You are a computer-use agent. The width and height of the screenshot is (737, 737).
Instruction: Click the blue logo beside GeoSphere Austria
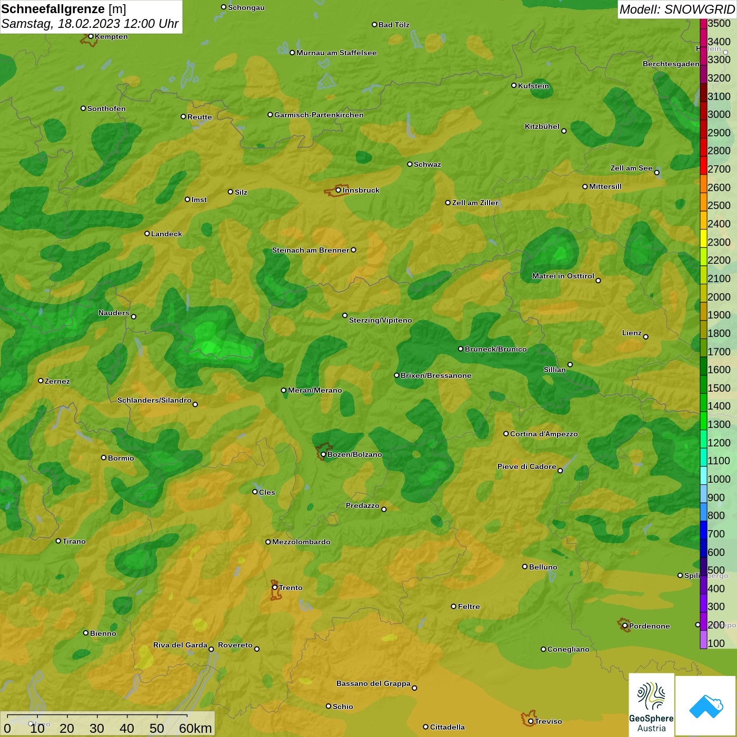(x=706, y=706)
